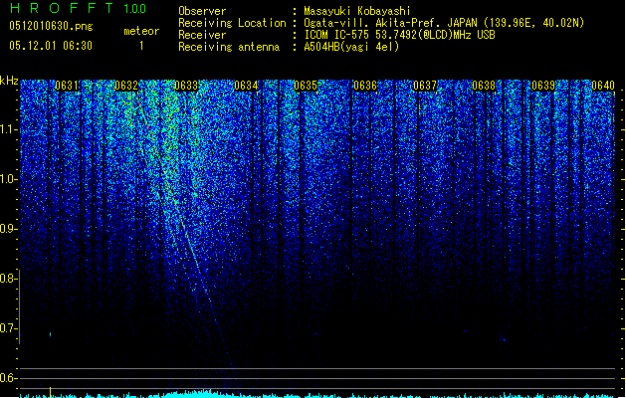Click the kHz axis unit label
626x398 pixels.
point(9,81)
